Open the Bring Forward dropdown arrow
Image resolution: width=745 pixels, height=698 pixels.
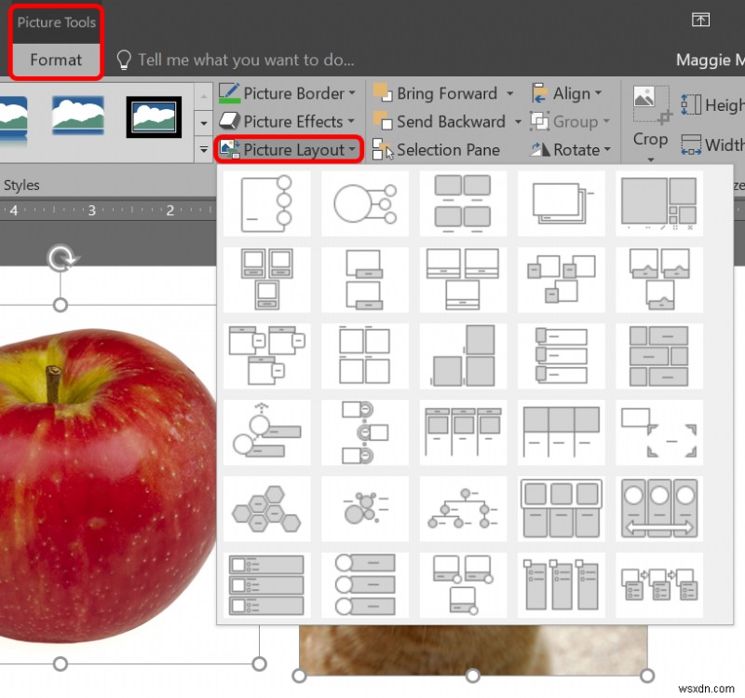pyautogui.click(x=508, y=93)
